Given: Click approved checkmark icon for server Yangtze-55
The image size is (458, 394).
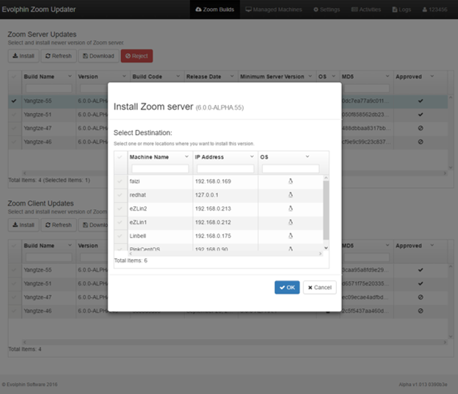Looking at the screenshot, I should [421, 101].
